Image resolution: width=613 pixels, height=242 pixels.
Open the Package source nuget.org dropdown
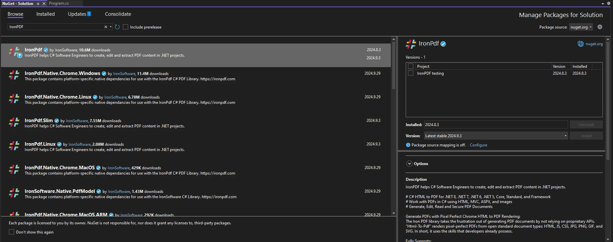(x=581, y=27)
